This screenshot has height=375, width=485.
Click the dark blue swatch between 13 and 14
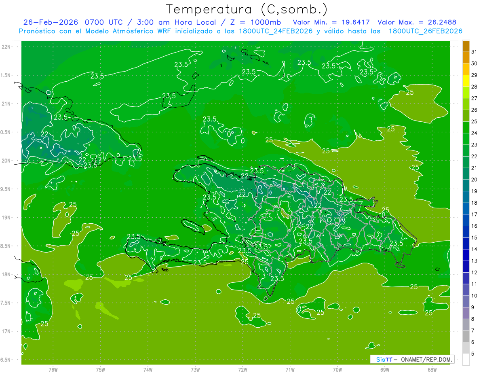coord(466,255)
